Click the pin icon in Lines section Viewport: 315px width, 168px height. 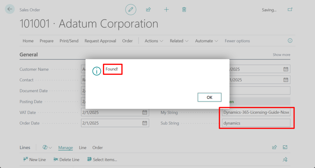[285, 159]
